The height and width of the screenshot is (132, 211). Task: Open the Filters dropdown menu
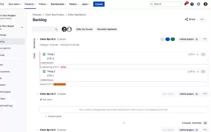click(x=43, y=4)
